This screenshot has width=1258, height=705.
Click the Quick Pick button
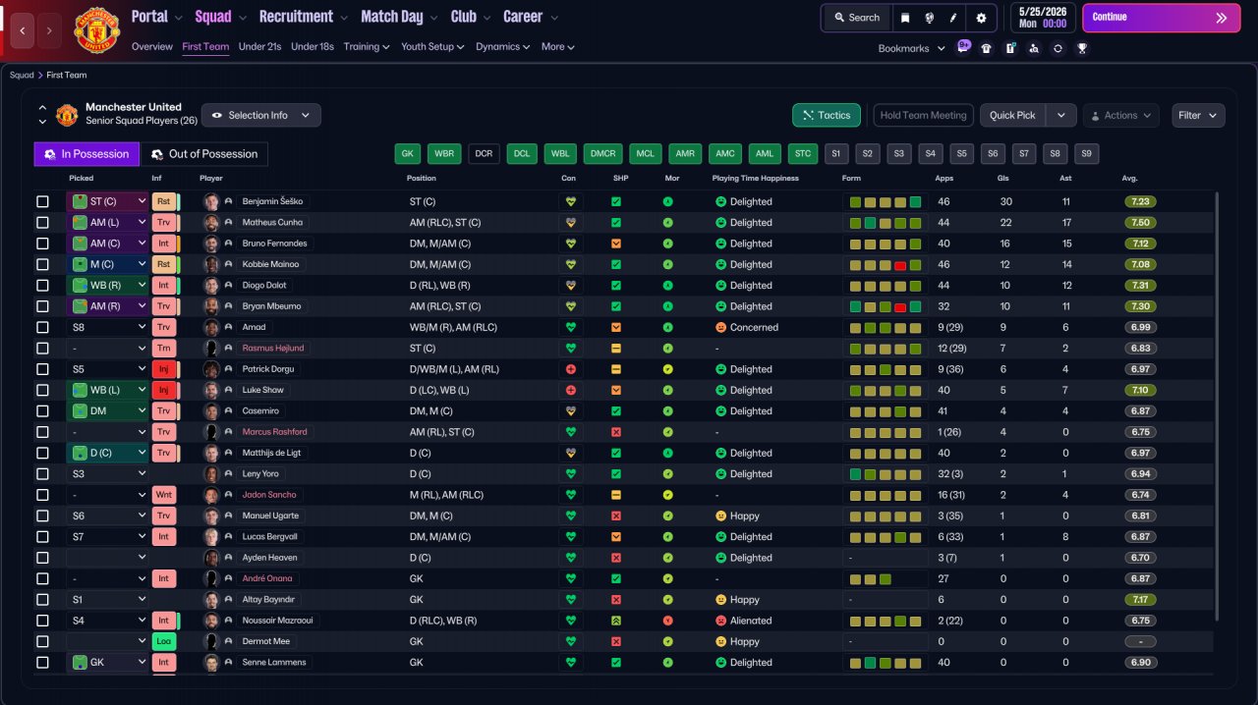1013,115
